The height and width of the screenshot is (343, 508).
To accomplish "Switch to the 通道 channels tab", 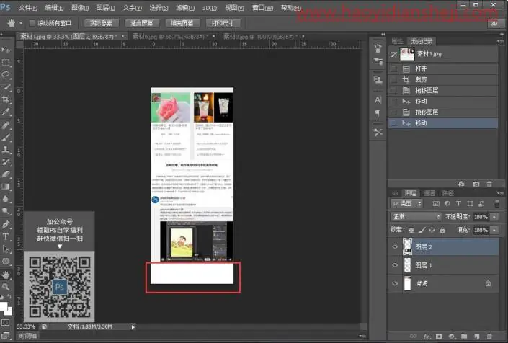I will coord(429,193).
